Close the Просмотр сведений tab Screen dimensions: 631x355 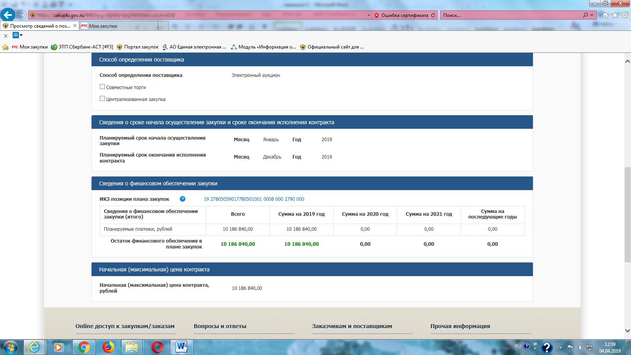pyautogui.click(x=75, y=26)
